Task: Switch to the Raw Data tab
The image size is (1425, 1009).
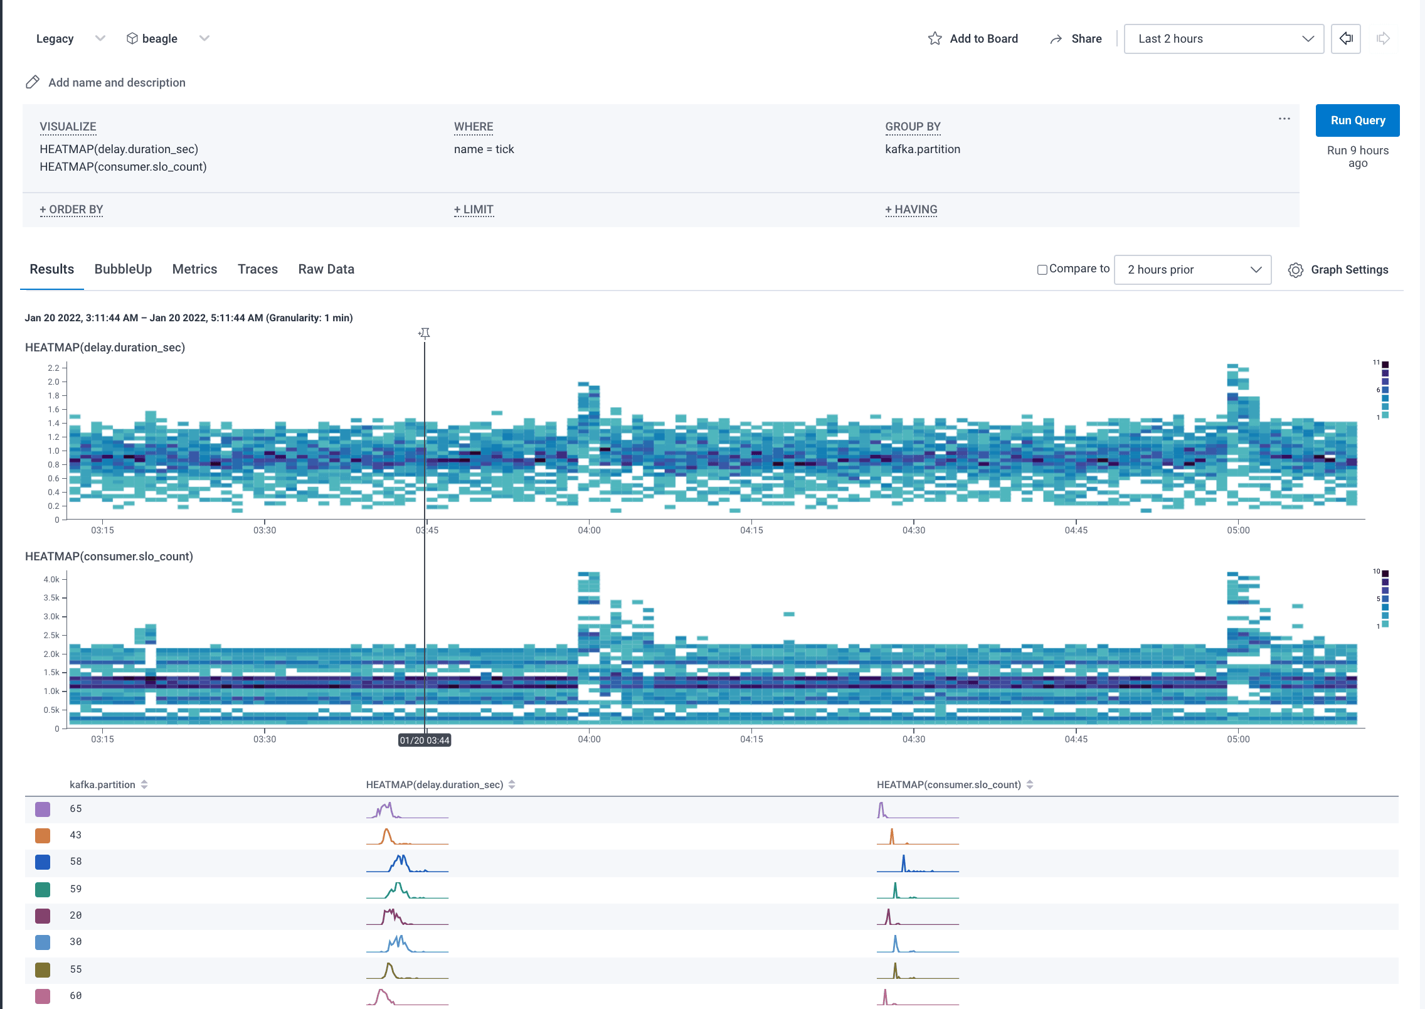Action: click(326, 269)
